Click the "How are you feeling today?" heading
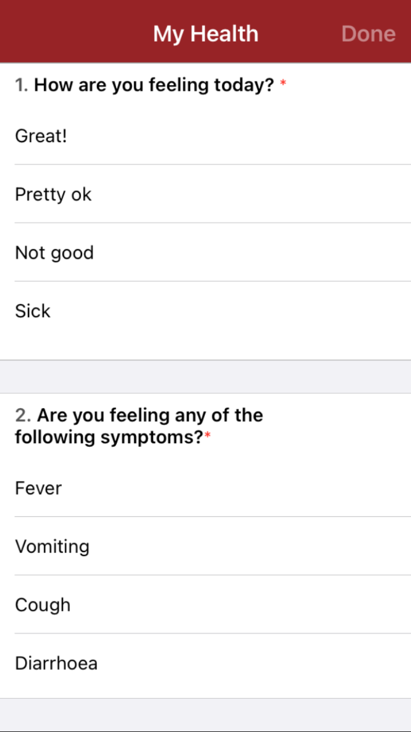Image resolution: width=411 pixels, height=732 pixels. [x=153, y=85]
